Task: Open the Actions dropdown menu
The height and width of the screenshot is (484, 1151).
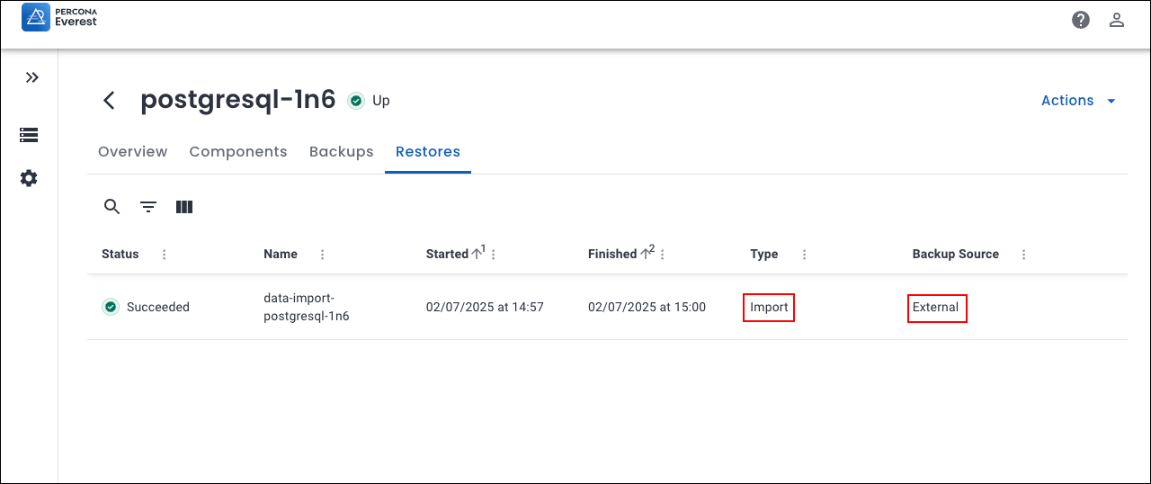Action: [x=1078, y=101]
